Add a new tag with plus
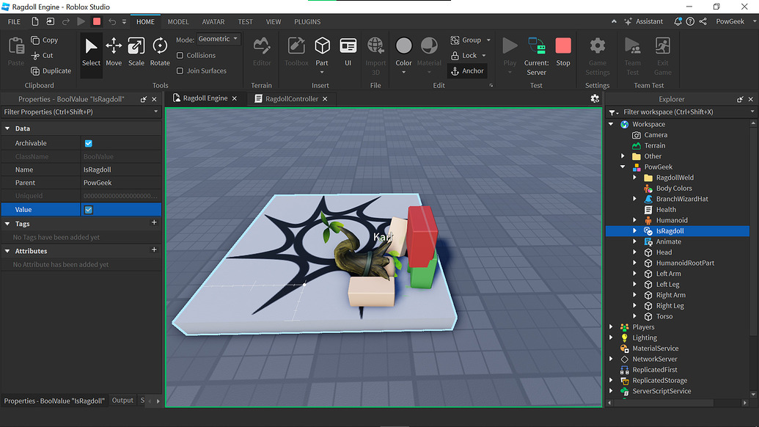The width and height of the screenshot is (759, 427). pos(154,223)
